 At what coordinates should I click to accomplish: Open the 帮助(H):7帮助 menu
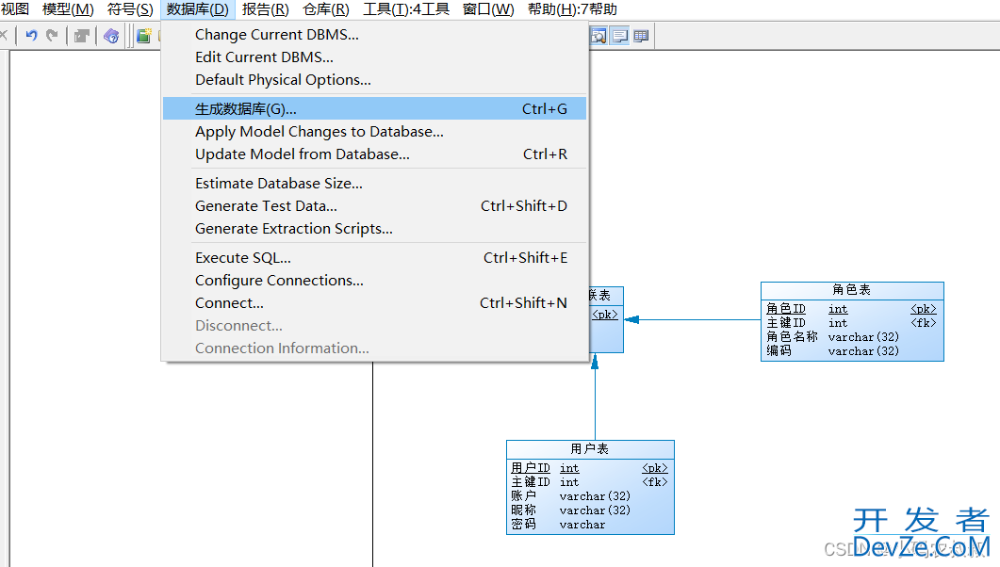tap(572, 9)
